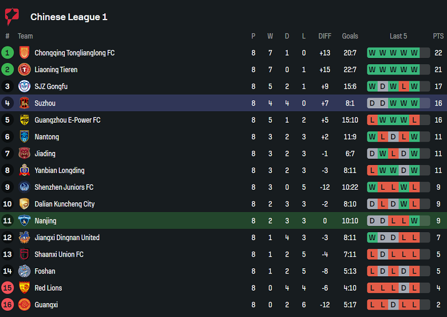Click position 1 green rank badge

tap(7, 53)
